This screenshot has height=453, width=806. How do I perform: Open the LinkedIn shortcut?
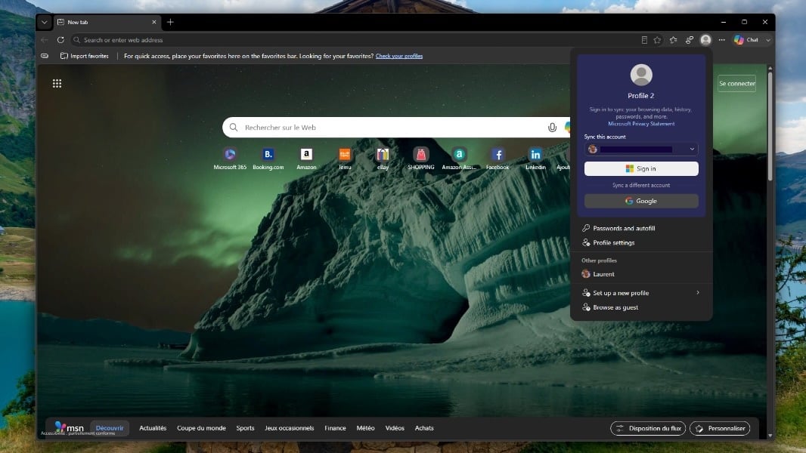point(535,159)
